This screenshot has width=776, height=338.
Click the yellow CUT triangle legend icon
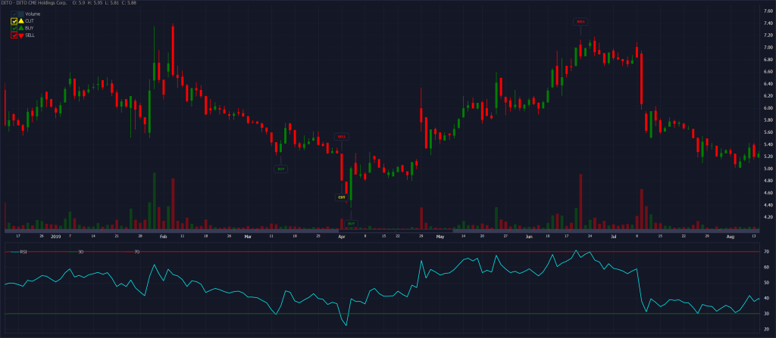[x=20, y=21]
